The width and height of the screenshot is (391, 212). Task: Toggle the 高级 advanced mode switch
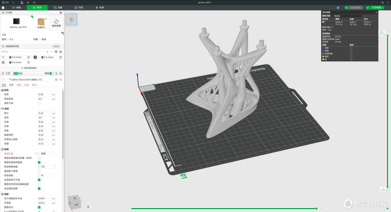51,73
